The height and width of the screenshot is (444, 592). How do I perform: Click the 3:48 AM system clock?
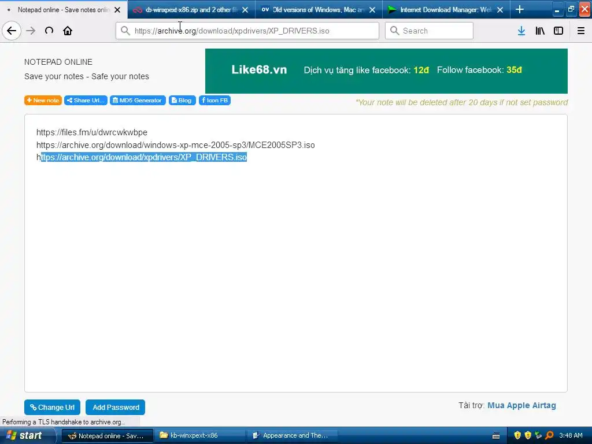(x=571, y=435)
